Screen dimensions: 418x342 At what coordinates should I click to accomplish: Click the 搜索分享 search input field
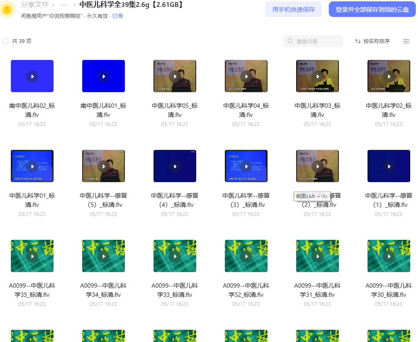pyautogui.click(x=313, y=41)
